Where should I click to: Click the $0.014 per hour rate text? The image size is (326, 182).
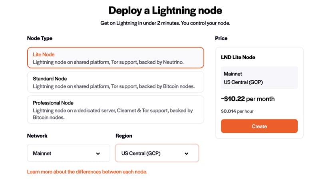tap(237, 111)
